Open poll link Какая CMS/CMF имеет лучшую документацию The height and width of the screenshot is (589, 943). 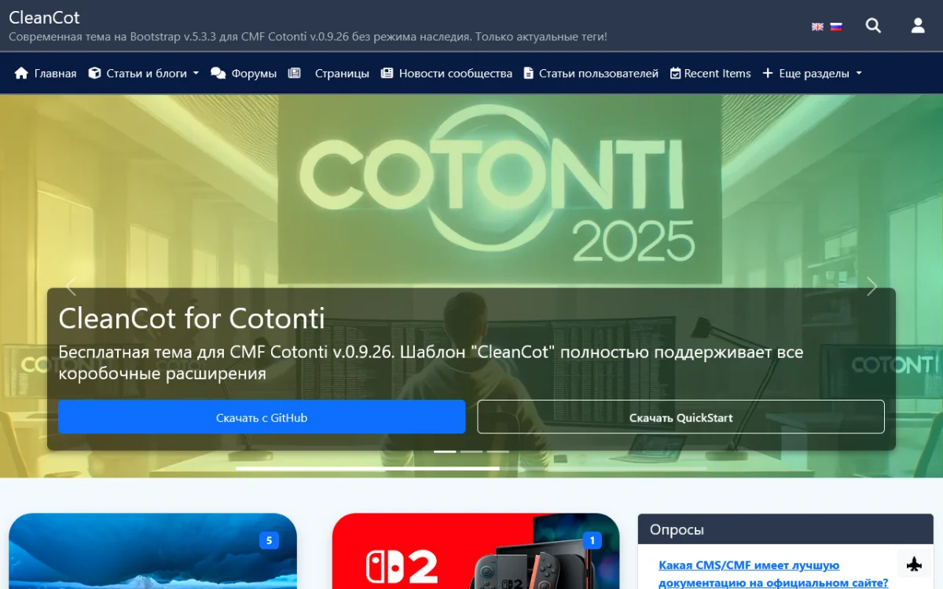coord(773,573)
